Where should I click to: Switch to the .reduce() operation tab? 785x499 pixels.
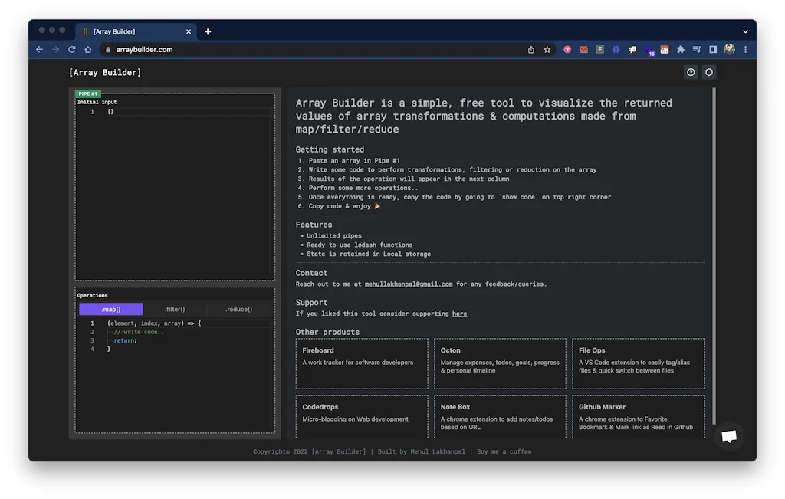tap(239, 310)
